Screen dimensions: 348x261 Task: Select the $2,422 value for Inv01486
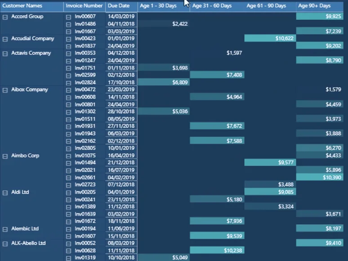click(164, 24)
